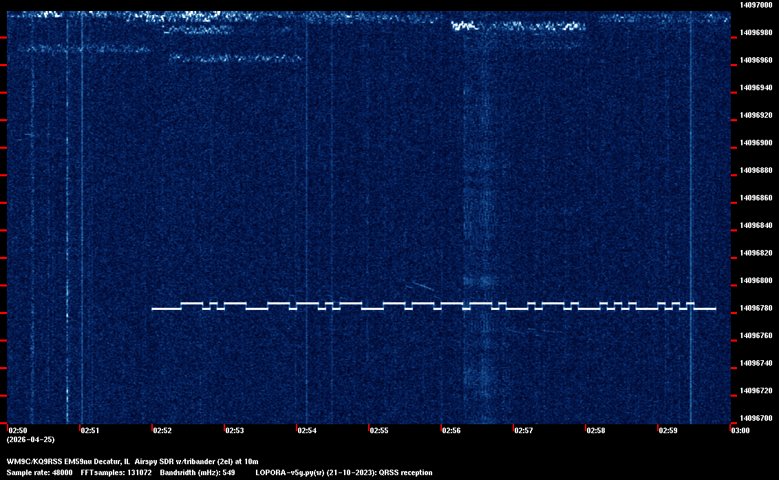Select the 14097000 frequency label
Screen dimensions: 779x480
[x=756, y=5]
